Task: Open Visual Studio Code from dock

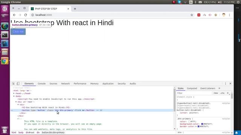Action: point(5,43)
